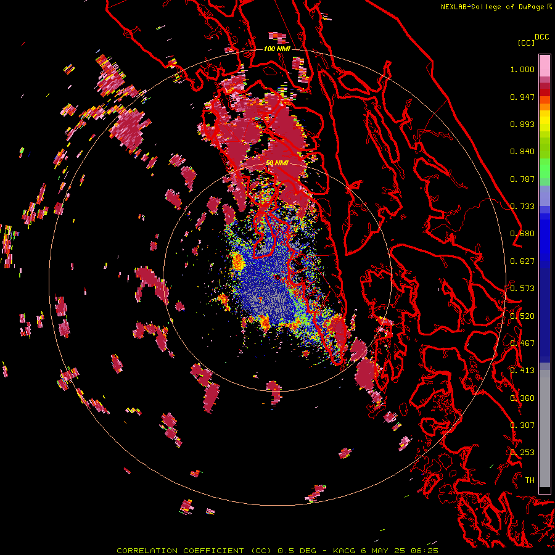Select the 0.627 scale value
This screenshot has width=555, height=555.
[522, 261]
